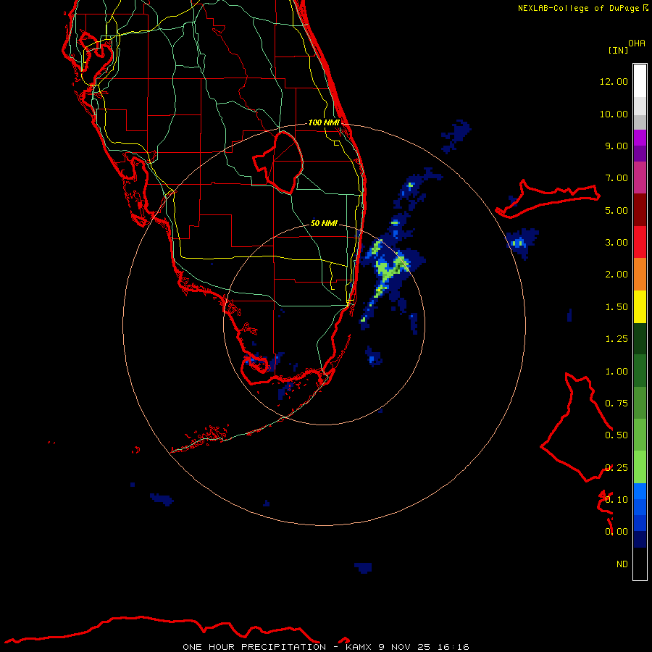Click the 3.00 legend value
Viewport: 652px width, 652px height.
[617, 243]
